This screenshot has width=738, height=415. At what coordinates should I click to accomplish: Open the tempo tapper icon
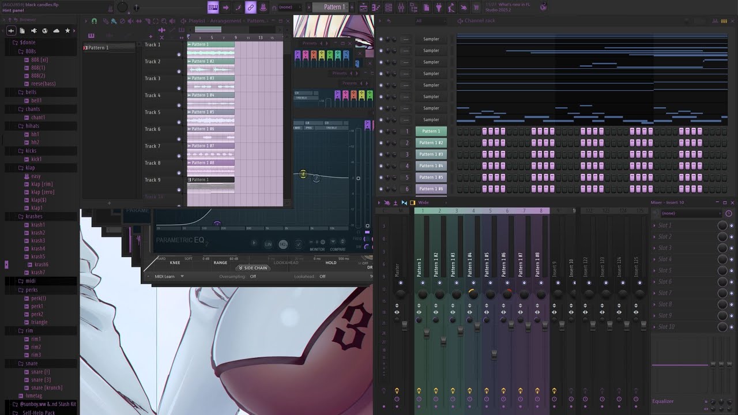(x=451, y=7)
